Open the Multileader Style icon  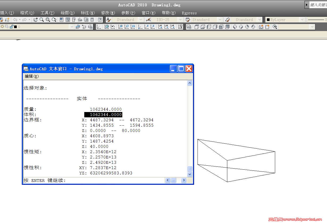coord(228,20)
